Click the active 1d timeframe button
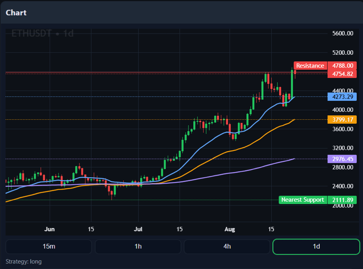363x269 pixels. pos(316,247)
